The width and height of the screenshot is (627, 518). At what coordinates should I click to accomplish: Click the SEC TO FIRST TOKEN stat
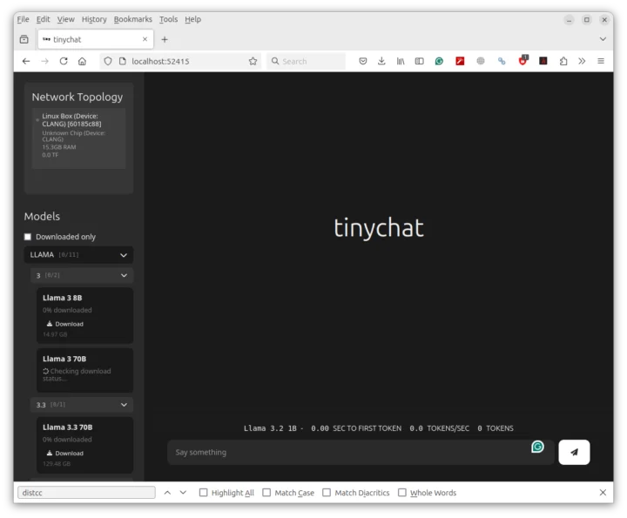pos(356,428)
